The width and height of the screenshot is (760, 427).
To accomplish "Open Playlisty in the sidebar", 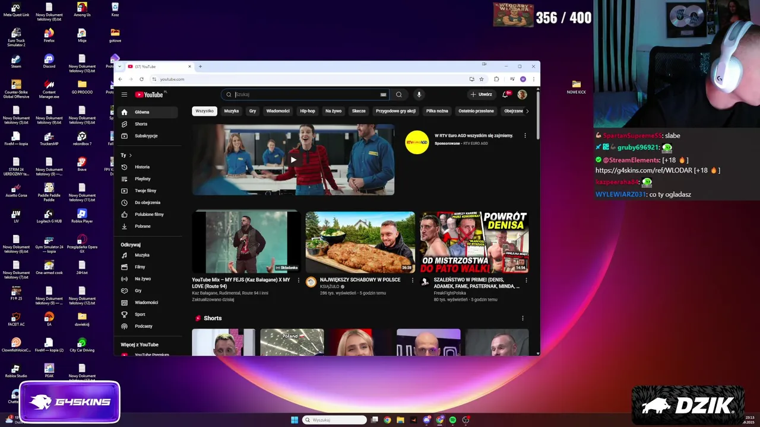I will [x=148, y=179].
